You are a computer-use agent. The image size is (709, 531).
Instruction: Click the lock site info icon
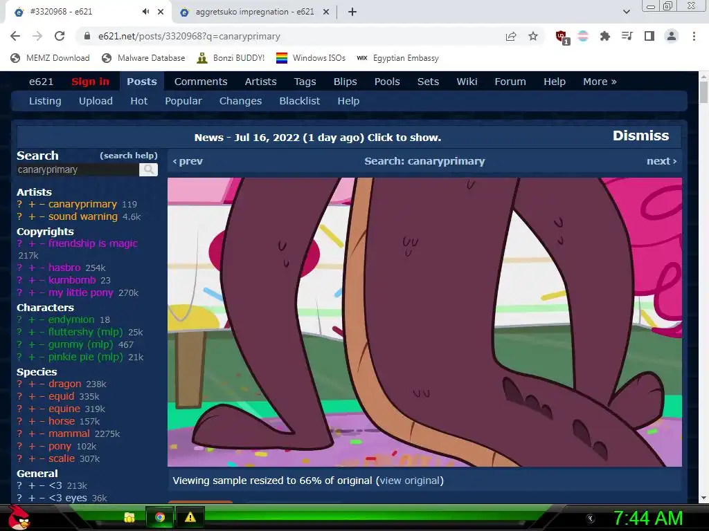(x=87, y=36)
